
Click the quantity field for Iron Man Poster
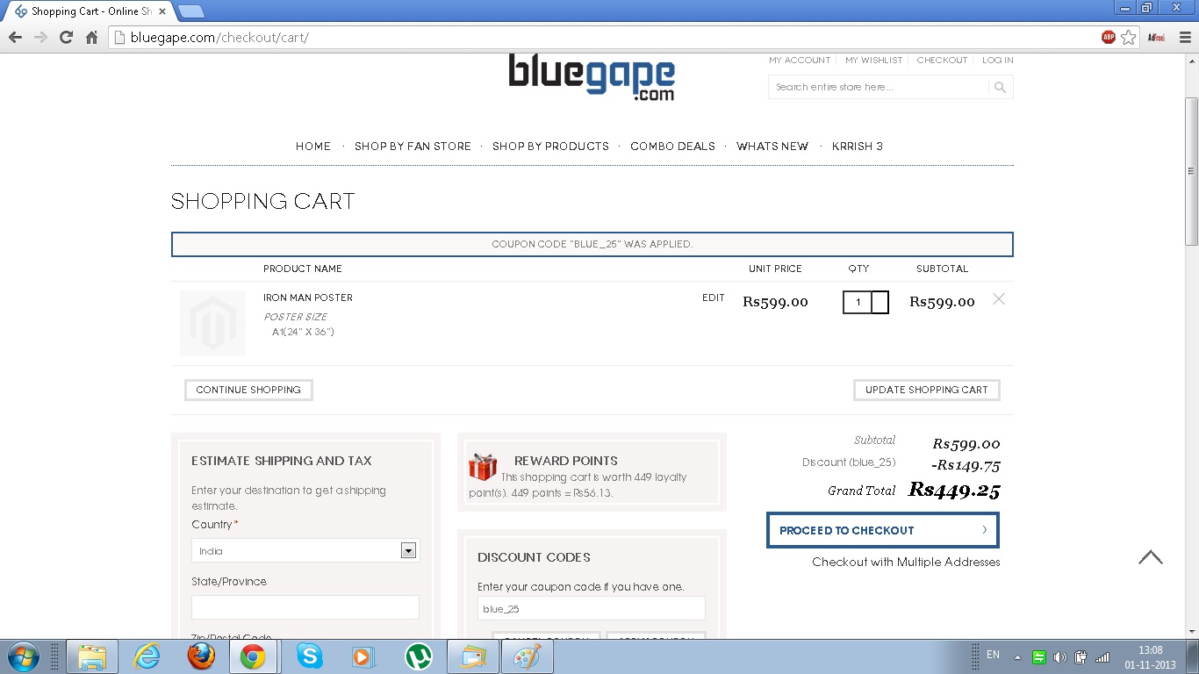click(x=858, y=303)
